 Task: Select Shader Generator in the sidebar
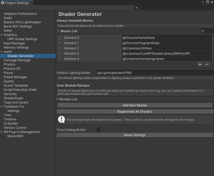(20, 56)
